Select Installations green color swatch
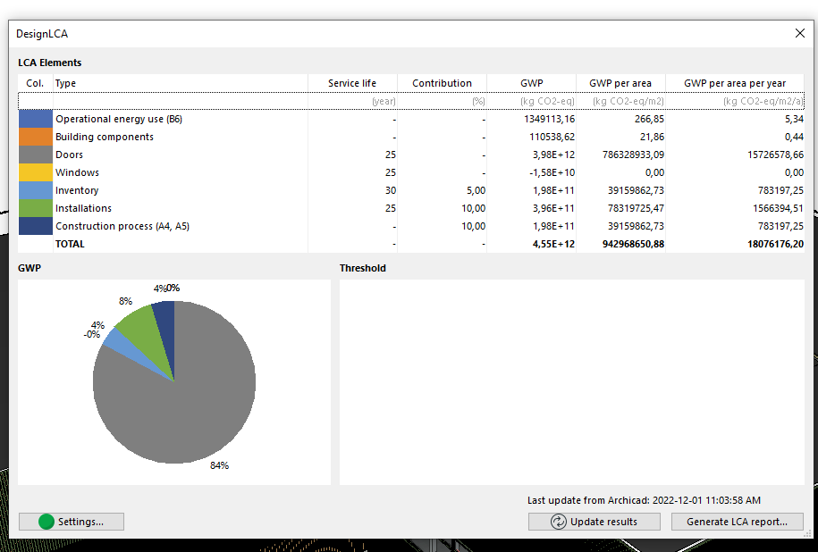Screen dimensions: 818x552 36,208
